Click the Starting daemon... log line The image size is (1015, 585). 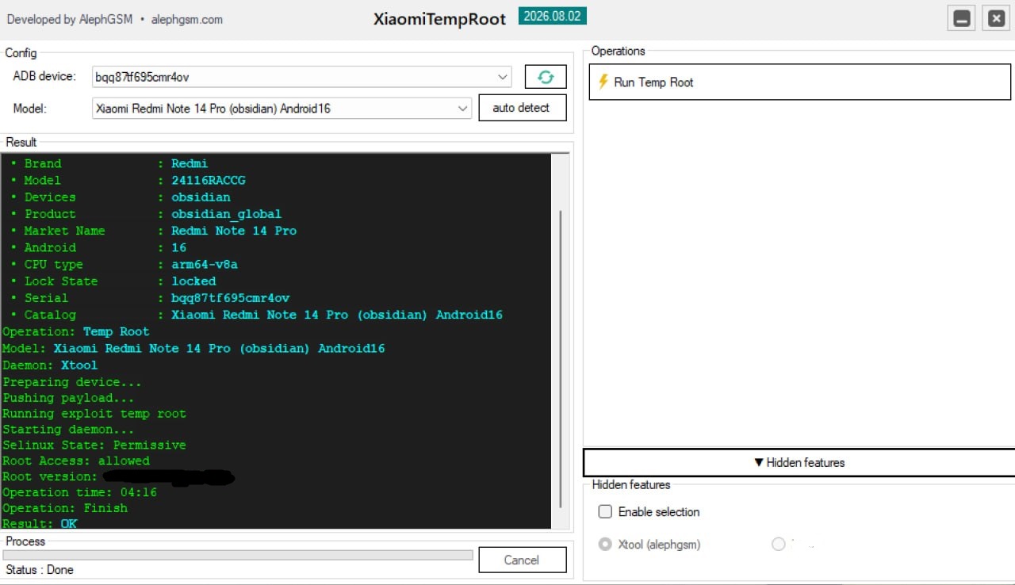68,430
